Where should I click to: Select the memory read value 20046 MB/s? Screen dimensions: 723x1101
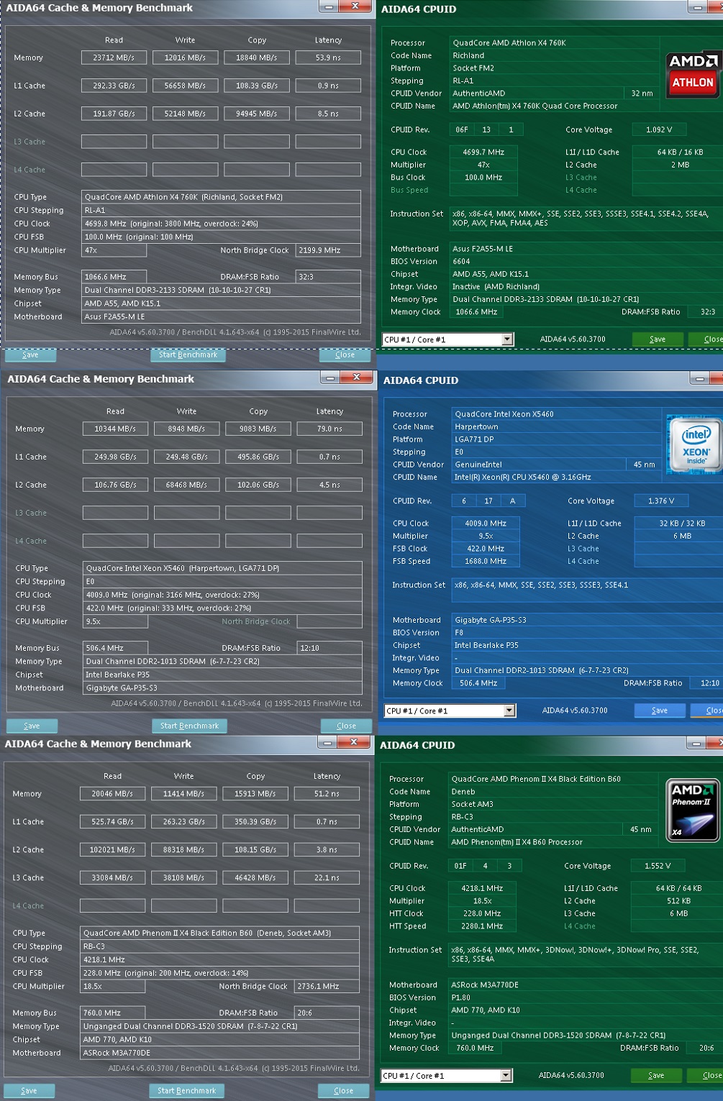click(x=112, y=794)
